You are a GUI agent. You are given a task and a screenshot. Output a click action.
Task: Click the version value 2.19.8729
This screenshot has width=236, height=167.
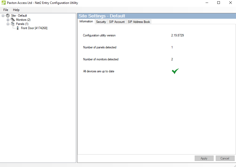178,35
